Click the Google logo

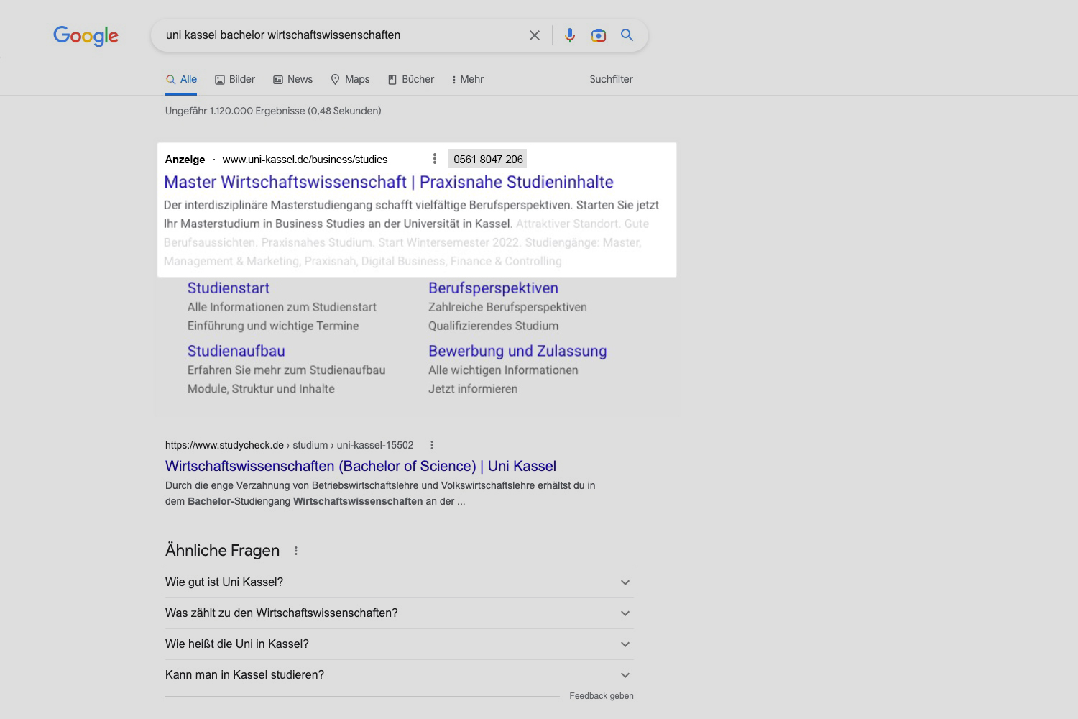pos(86,35)
